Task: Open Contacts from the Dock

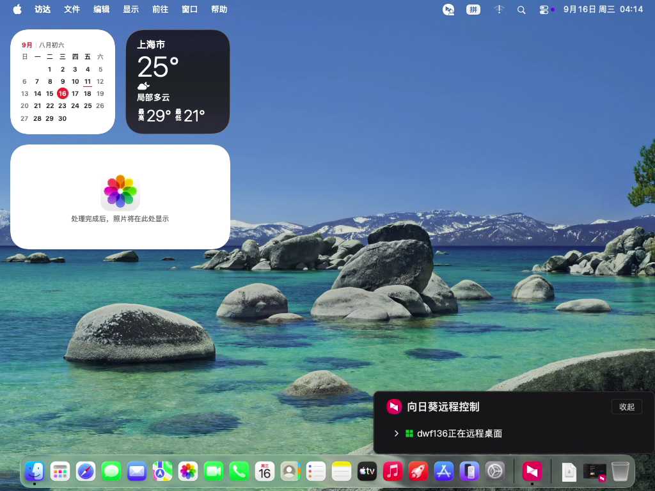Action: 290,471
